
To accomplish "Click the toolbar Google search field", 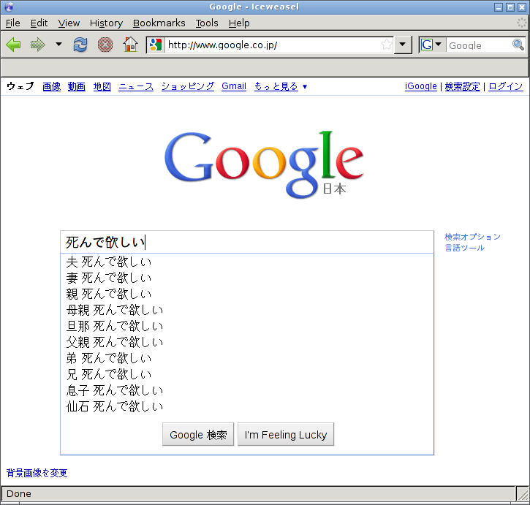I will [x=480, y=45].
